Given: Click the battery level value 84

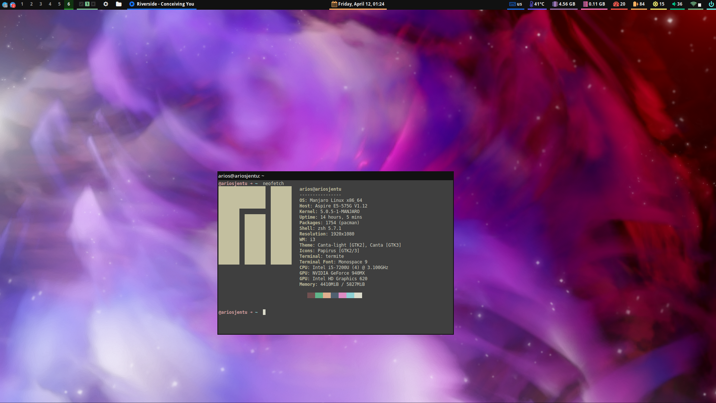Looking at the screenshot, I should pos(642,4).
